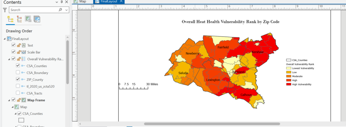Uncheck CSA_Counties legend item checkbox
The width and height of the screenshot is (346, 127).
click(x=18, y=66)
